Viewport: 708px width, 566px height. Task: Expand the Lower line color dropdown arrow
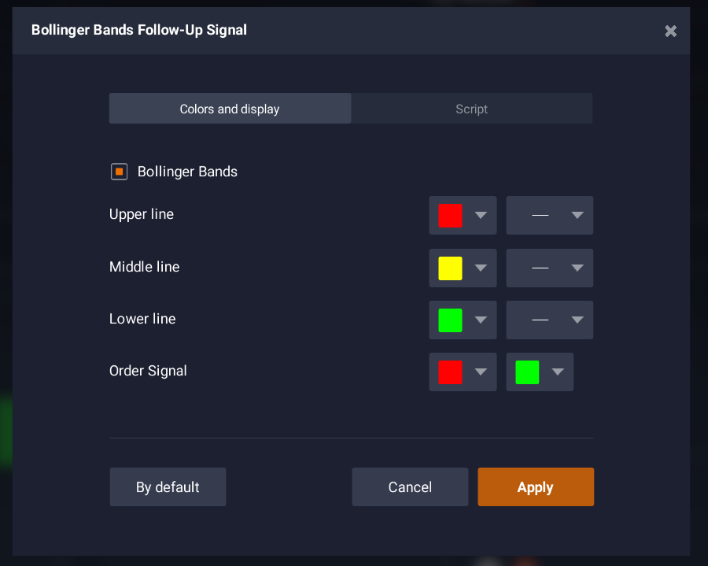pyautogui.click(x=481, y=320)
